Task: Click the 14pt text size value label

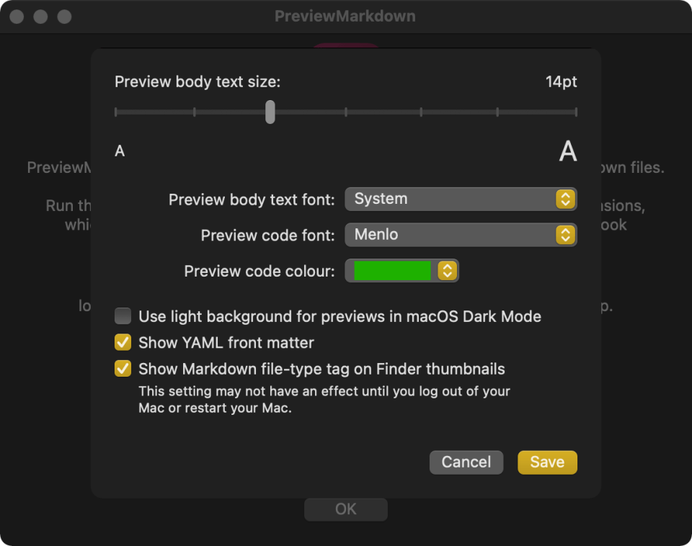Action: [x=561, y=82]
